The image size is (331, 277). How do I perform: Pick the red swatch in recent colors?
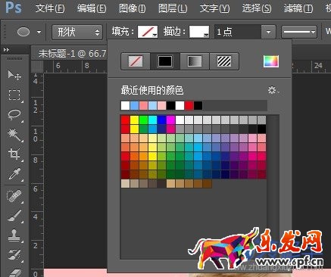point(189,105)
